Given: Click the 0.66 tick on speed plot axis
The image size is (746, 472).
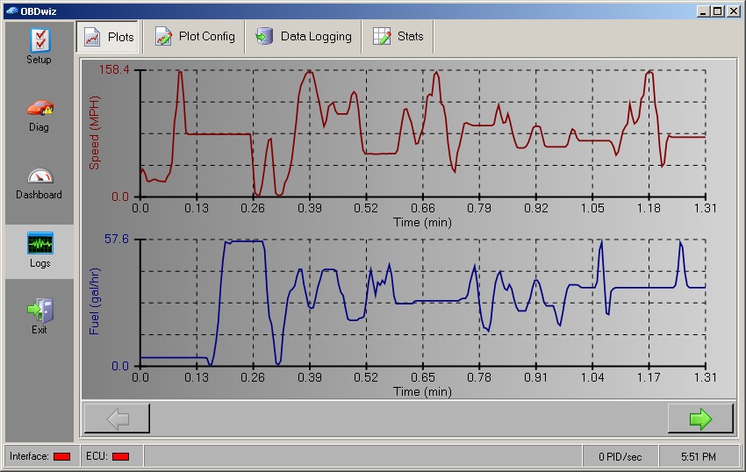Looking at the screenshot, I should (423, 208).
